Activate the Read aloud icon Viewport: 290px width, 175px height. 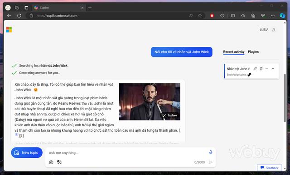(191, 16)
